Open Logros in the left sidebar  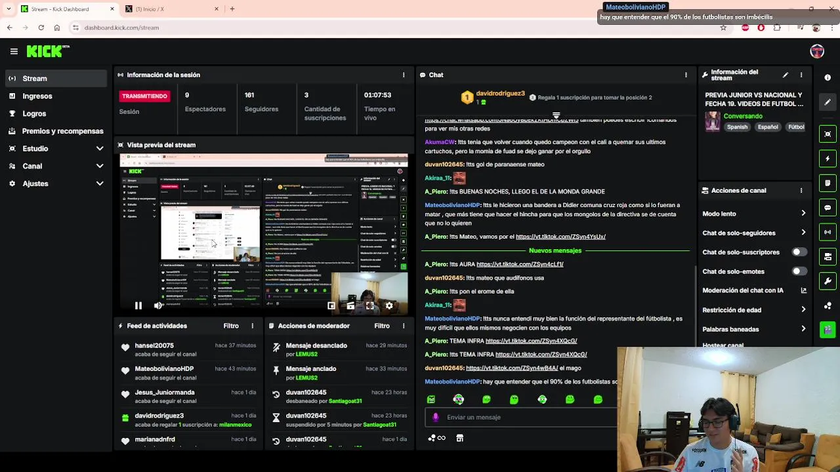pos(55,113)
